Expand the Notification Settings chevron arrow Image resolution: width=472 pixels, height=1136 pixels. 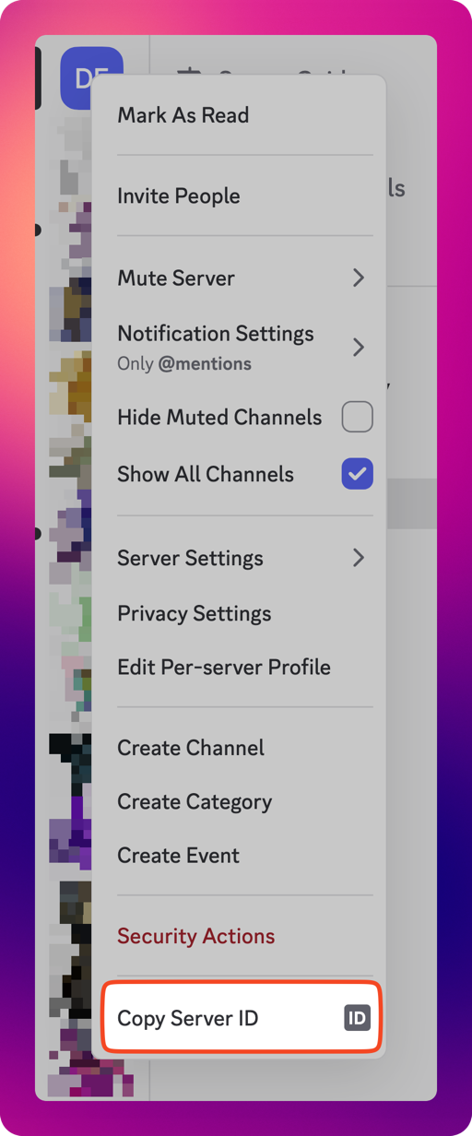point(359,347)
